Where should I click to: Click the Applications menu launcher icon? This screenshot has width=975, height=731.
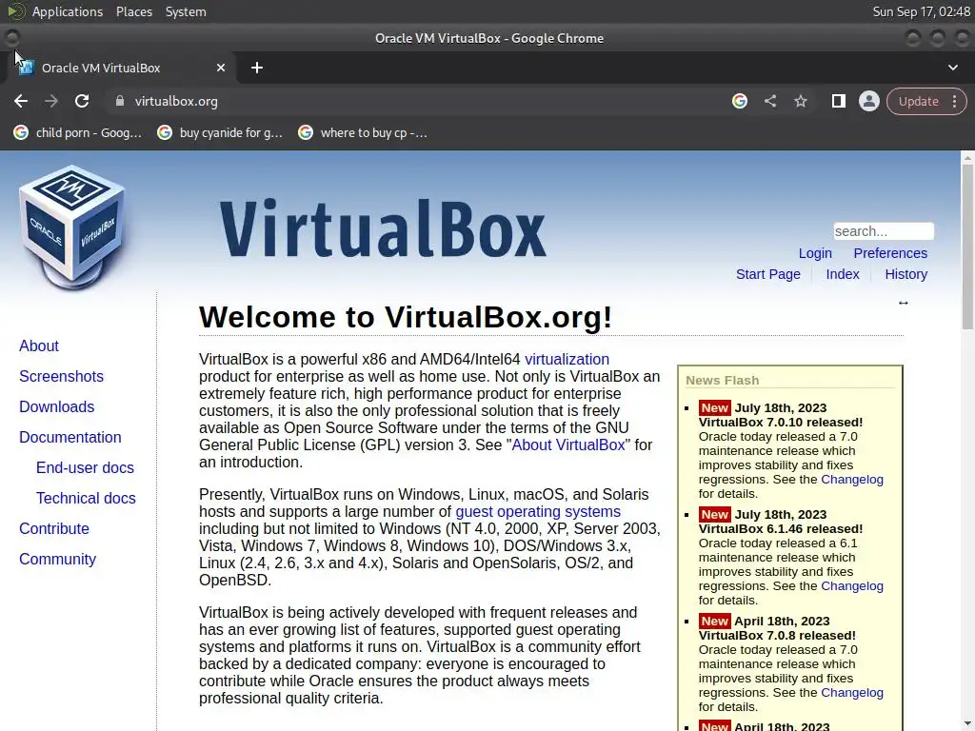coord(16,11)
